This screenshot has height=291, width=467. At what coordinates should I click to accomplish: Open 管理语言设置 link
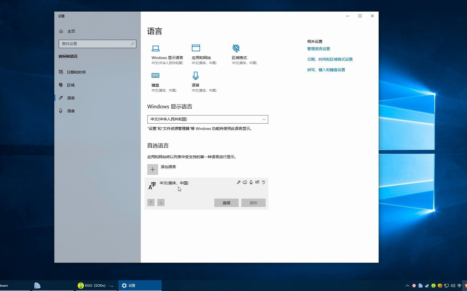318,49
